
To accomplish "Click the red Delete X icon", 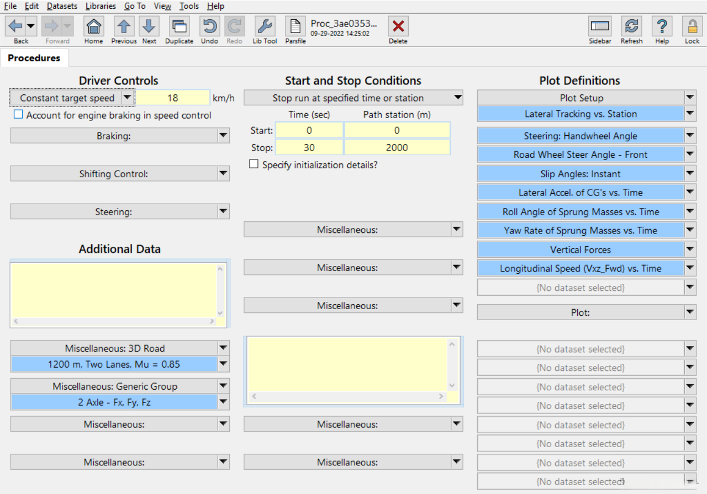I will click(x=398, y=26).
